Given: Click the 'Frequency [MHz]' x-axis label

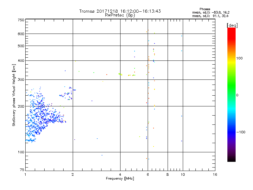Looking at the screenshot, I should coord(120,179).
